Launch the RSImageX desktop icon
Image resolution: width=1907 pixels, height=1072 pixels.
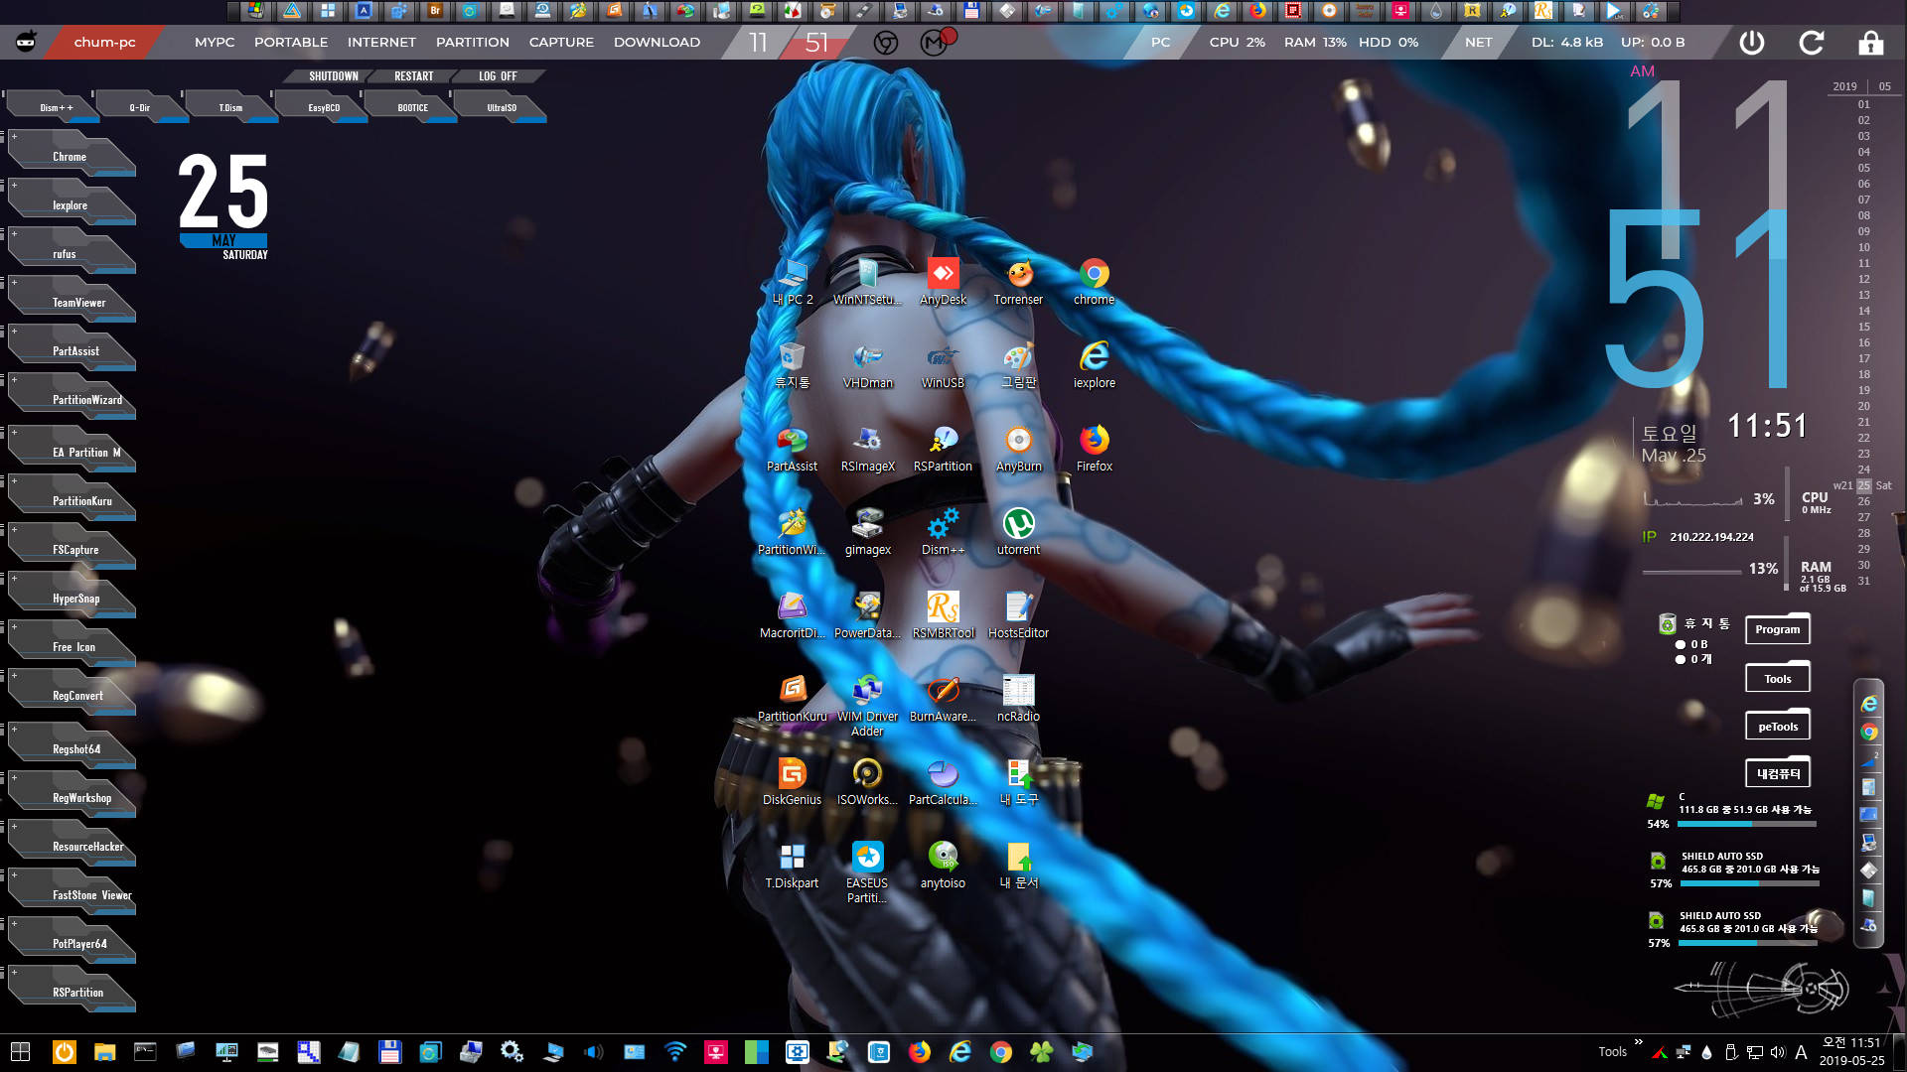point(867,449)
